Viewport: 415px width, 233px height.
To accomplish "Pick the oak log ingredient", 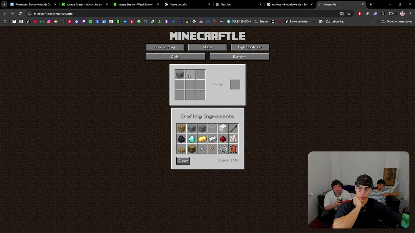I will [192, 149].
